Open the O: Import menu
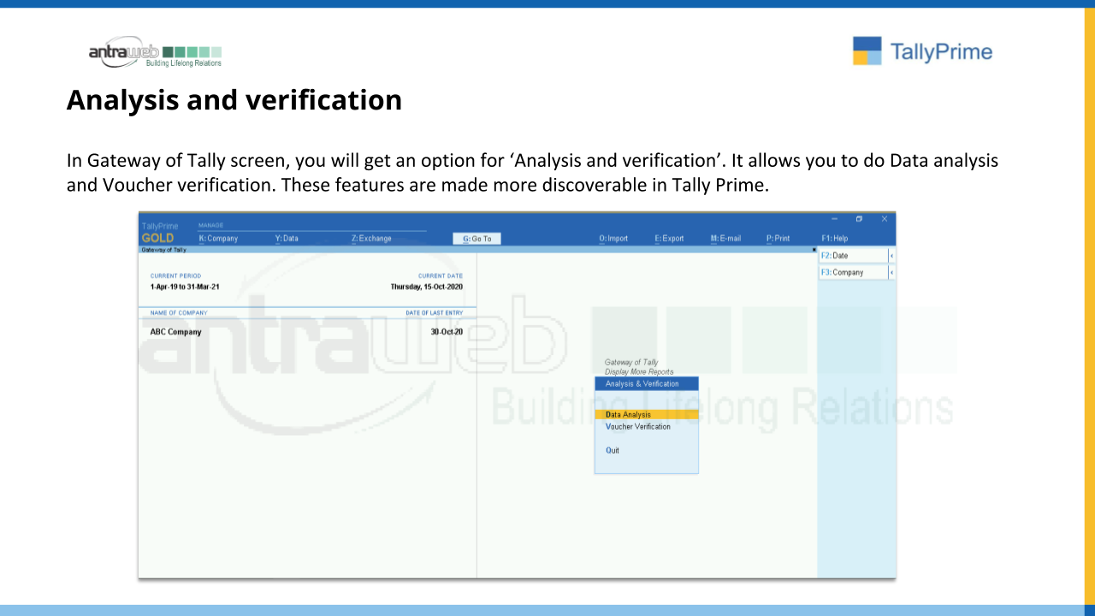The width and height of the screenshot is (1095, 616). pyautogui.click(x=613, y=239)
